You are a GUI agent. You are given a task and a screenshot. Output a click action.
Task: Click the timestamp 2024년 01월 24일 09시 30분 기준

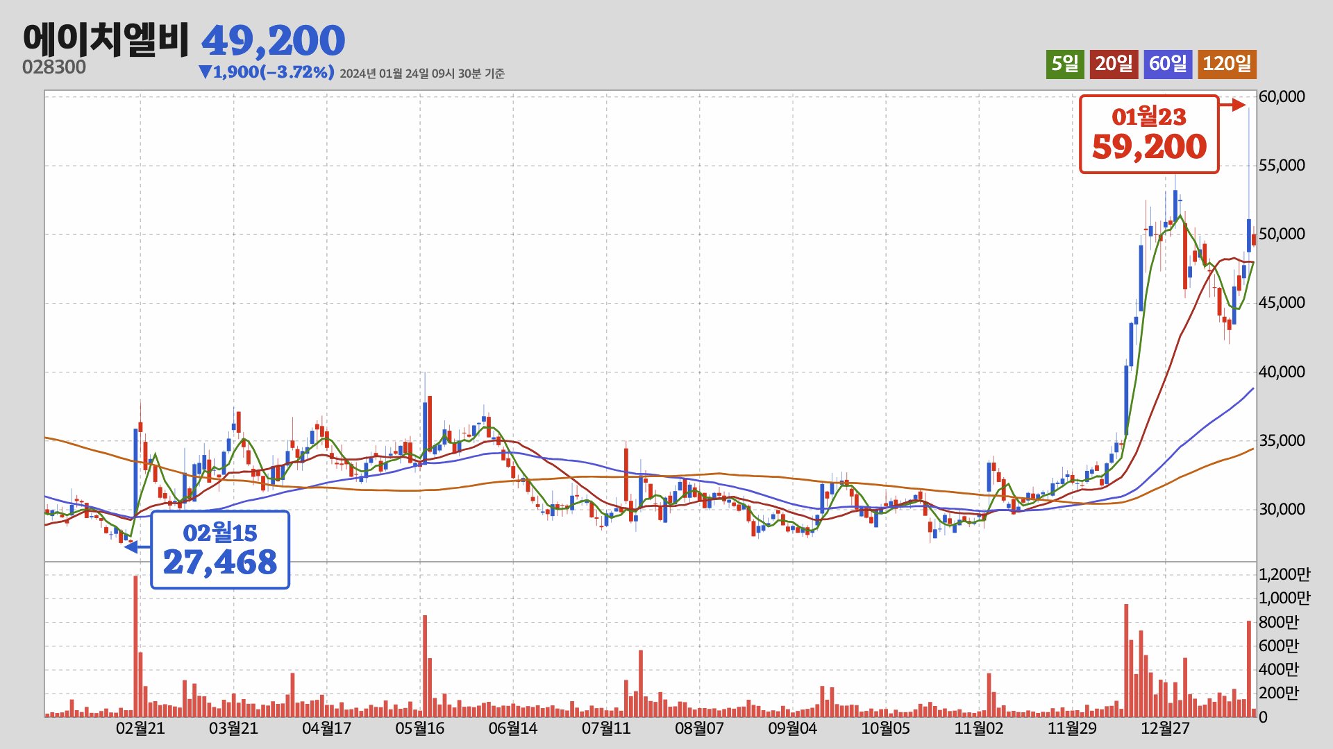pos(422,74)
